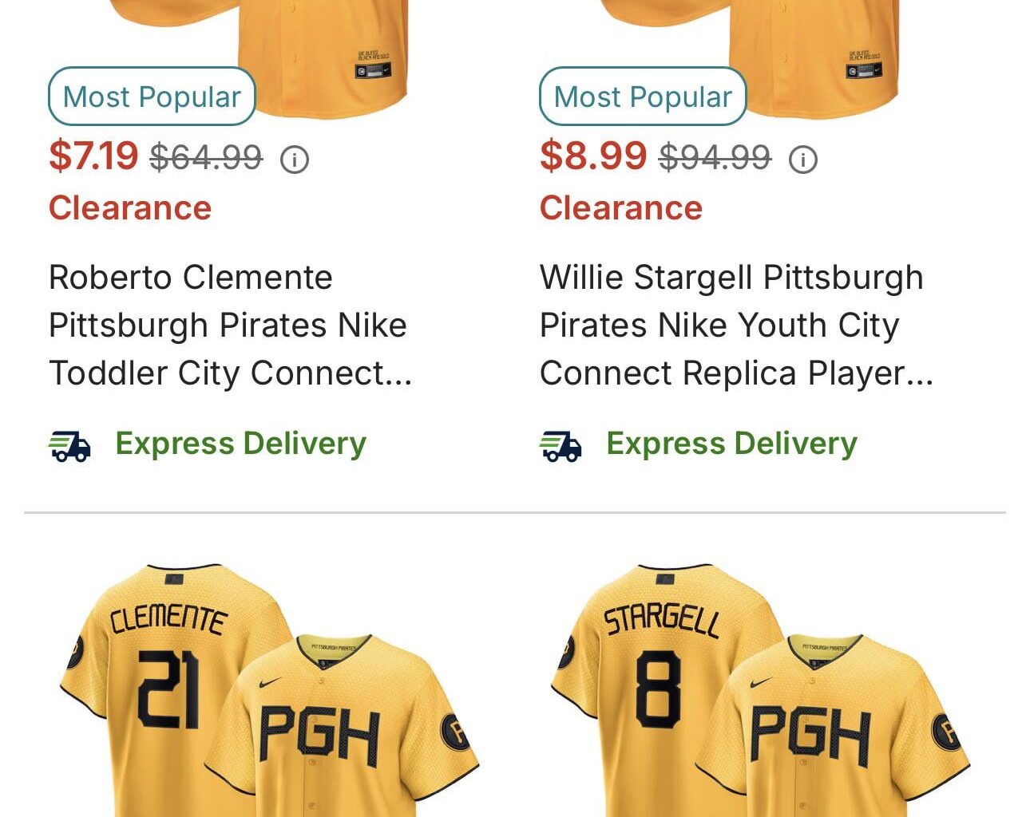Open the Willie Stargell Youth City Connect product title
Image resolution: width=1030 pixels, height=817 pixels.
pyautogui.click(x=732, y=325)
